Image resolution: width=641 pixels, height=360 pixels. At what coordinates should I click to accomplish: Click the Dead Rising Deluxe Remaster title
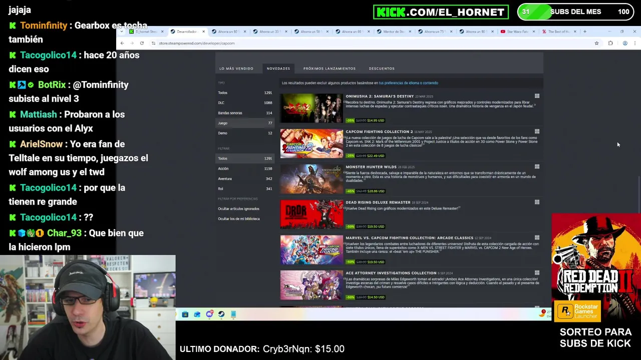coord(378,202)
